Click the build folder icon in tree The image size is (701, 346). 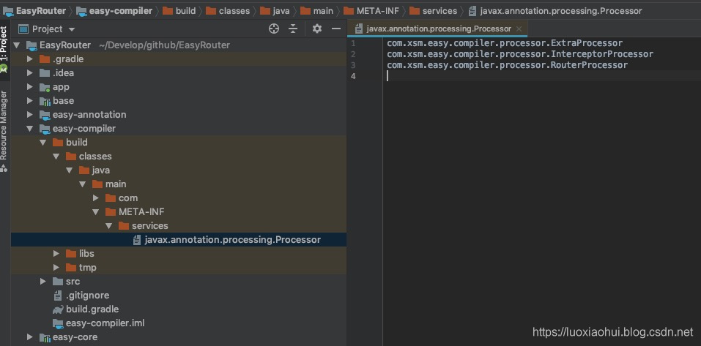coord(58,143)
